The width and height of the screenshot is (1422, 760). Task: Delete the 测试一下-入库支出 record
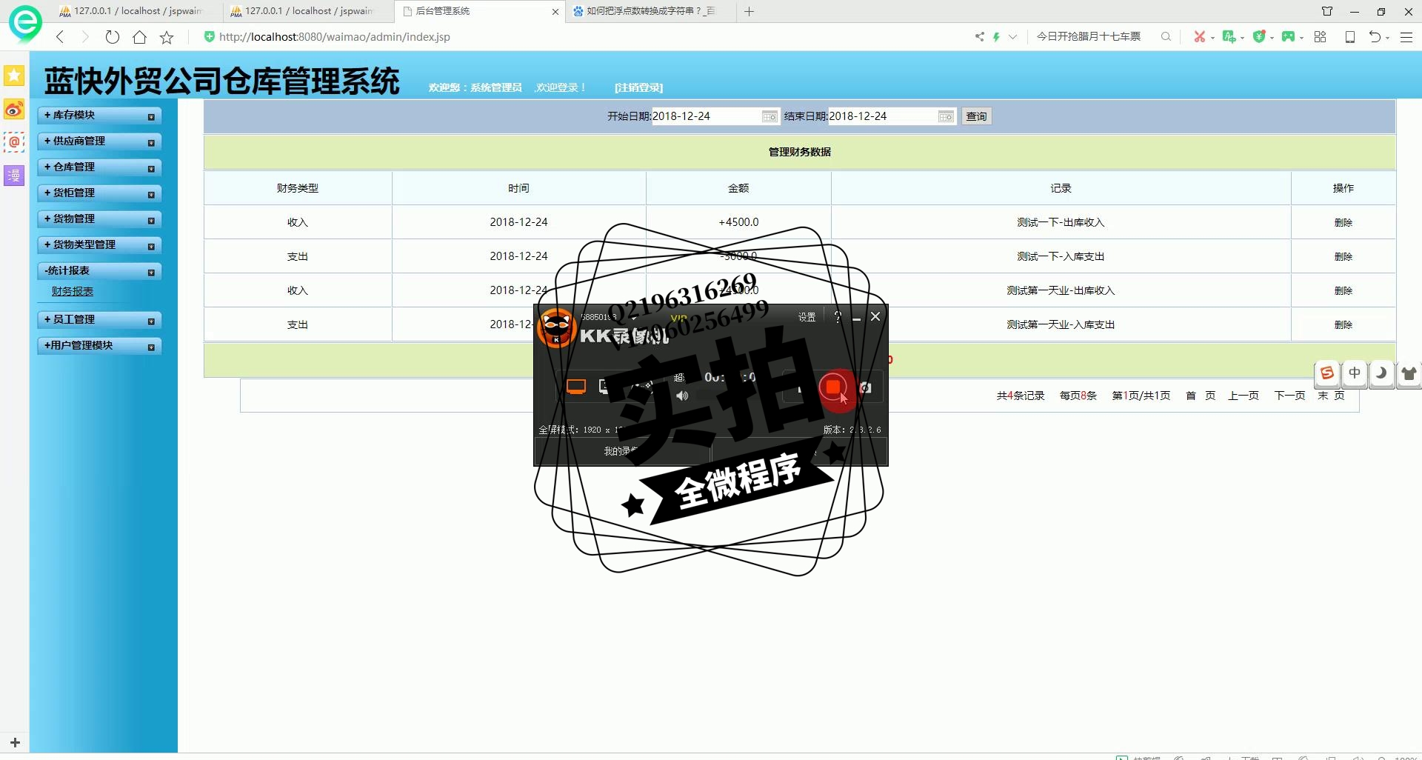point(1343,256)
